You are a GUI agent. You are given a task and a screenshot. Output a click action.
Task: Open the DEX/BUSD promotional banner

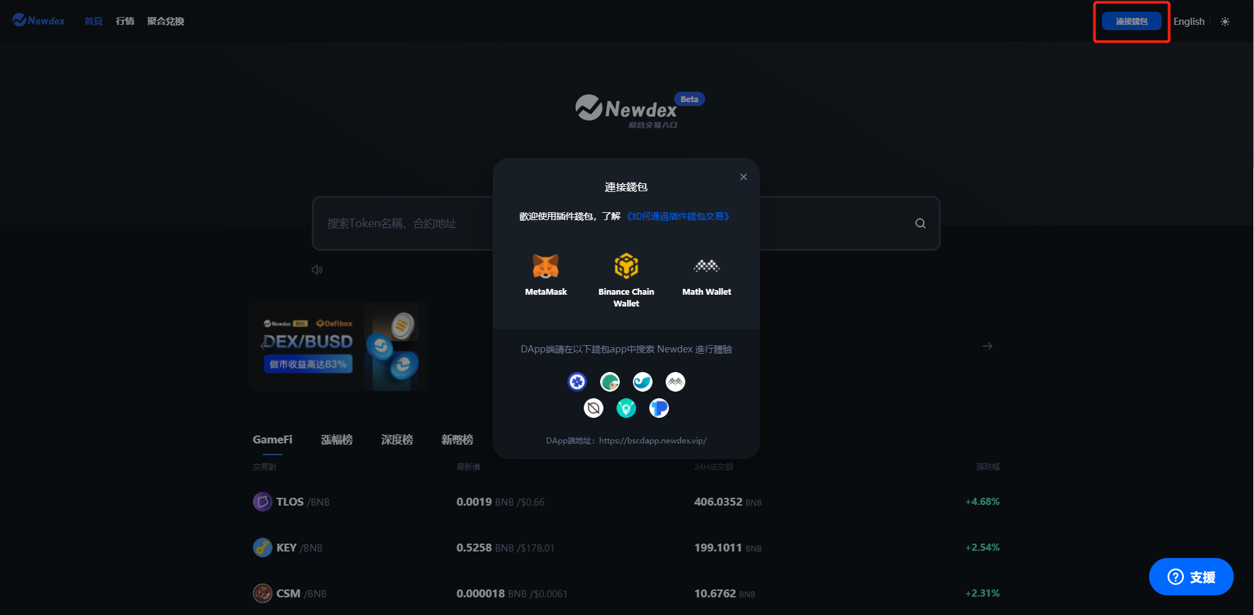coord(339,346)
